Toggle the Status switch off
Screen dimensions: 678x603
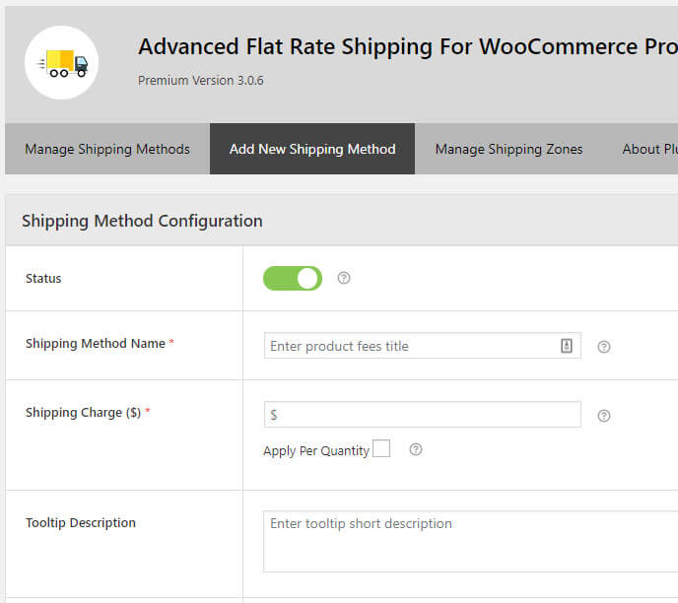click(293, 279)
